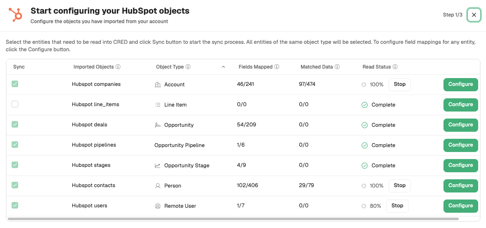
Task: Click the '97/474' matched data value
Action: [307, 84]
